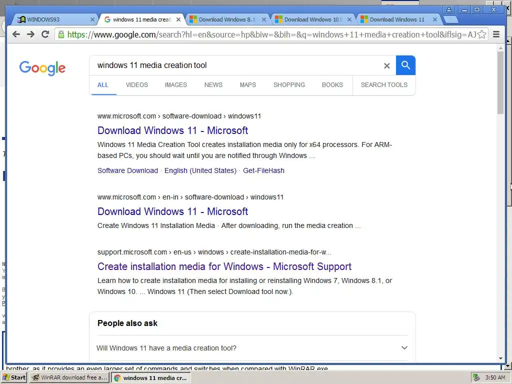Click the page vertical scrollbar thumb
This screenshot has width=512, height=384.
500,82
